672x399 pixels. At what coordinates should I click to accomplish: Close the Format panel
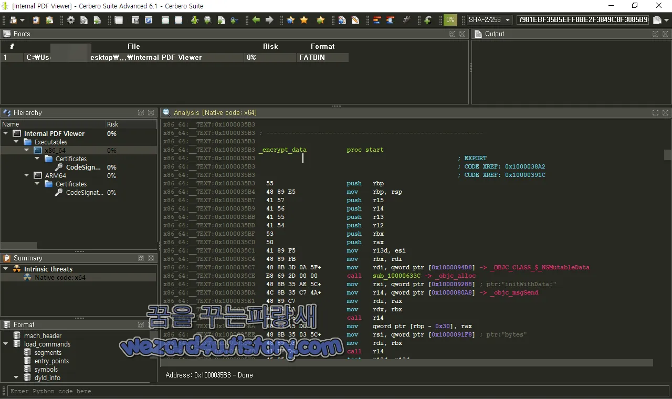[x=151, y=324]
